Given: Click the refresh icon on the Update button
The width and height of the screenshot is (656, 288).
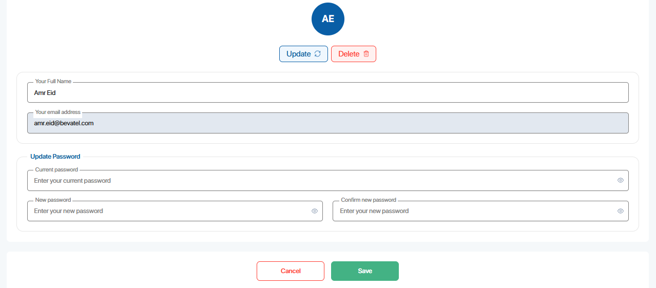Looking at the screenshot, I should [x=318, y=54].
